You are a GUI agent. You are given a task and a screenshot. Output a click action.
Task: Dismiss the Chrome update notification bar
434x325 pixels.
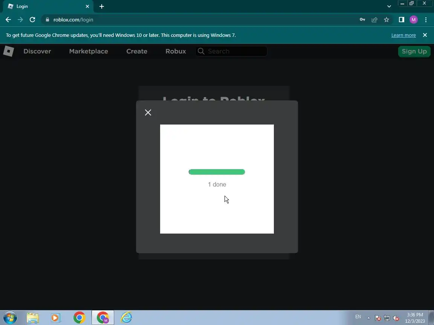click(x=425, y=35)
